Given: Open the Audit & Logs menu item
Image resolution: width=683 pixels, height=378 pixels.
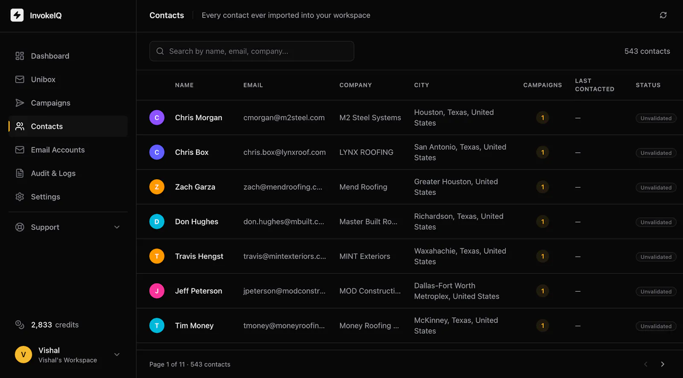Looking at the screenshot, I should pyautogui.click(x=68, y=173).
